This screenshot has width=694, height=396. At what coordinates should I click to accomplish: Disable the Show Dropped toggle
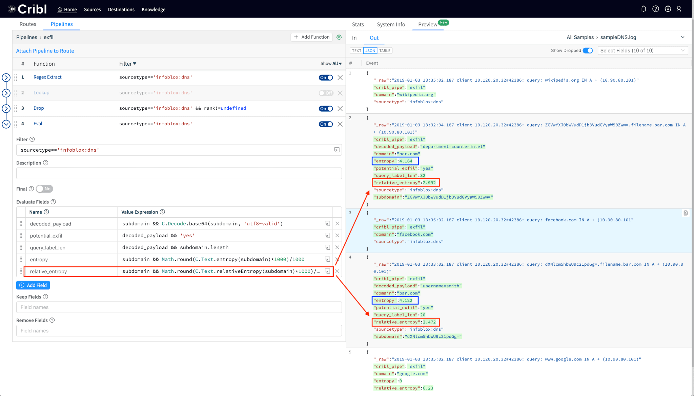tap(588, 50)
